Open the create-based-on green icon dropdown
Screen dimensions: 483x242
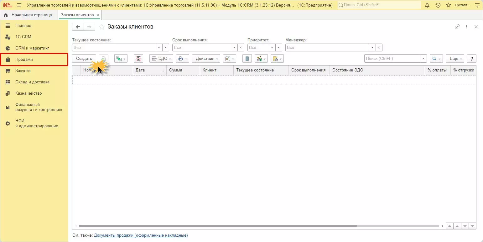[121, 59]
